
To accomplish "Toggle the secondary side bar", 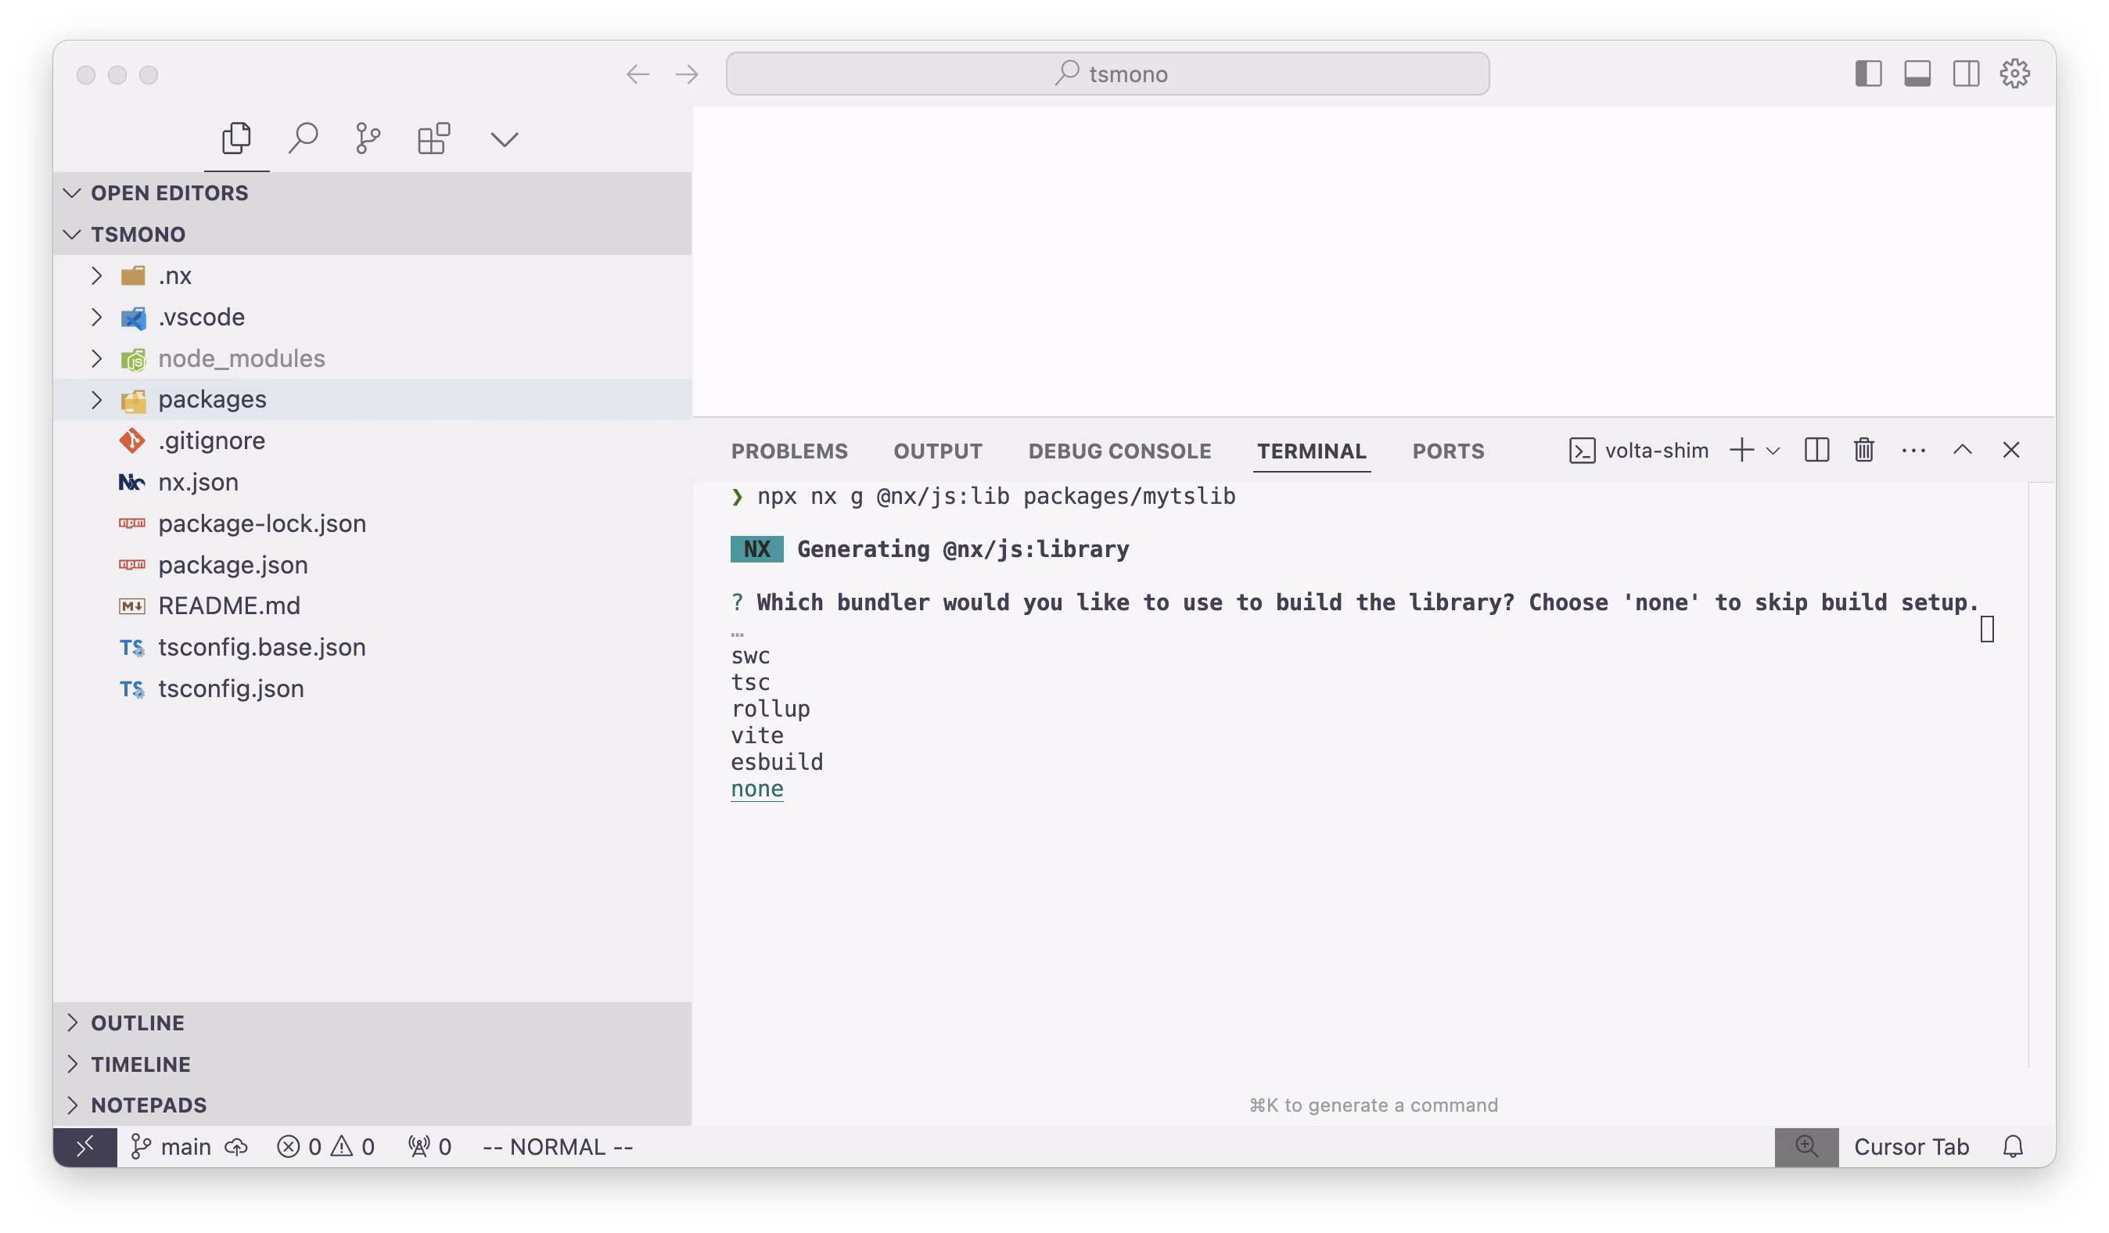I will [1966, 74].
